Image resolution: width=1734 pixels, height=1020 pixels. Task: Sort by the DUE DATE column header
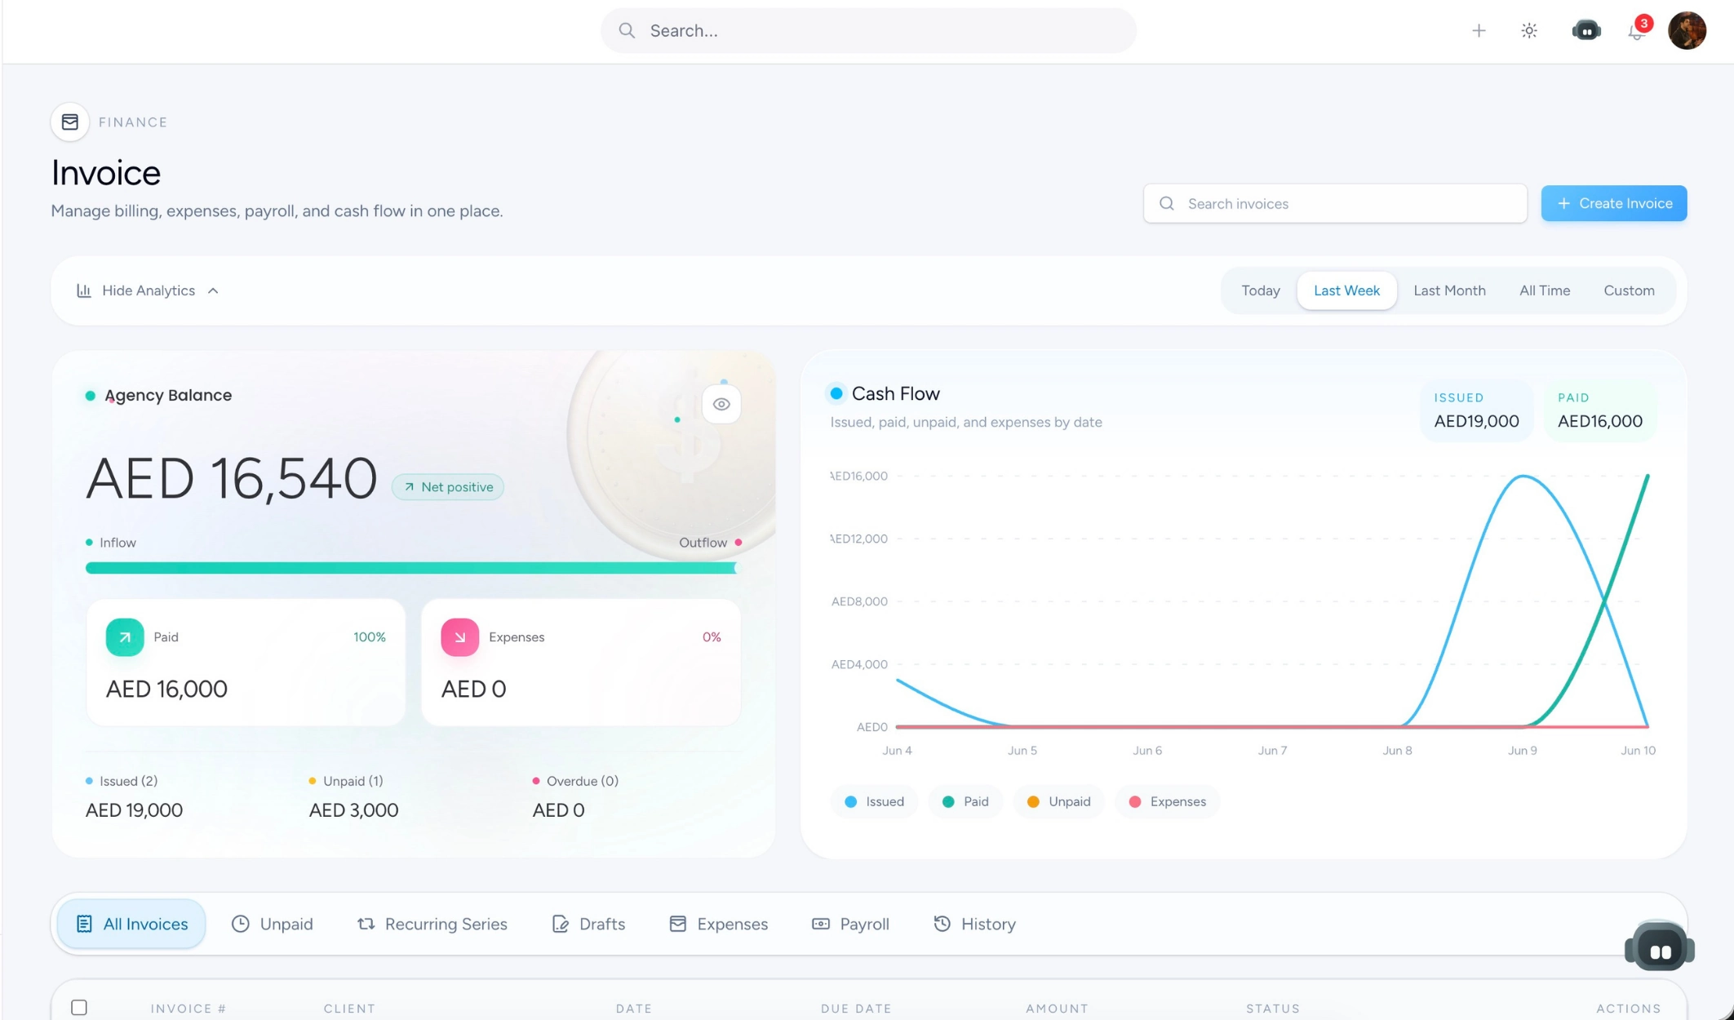point(856,1009)
